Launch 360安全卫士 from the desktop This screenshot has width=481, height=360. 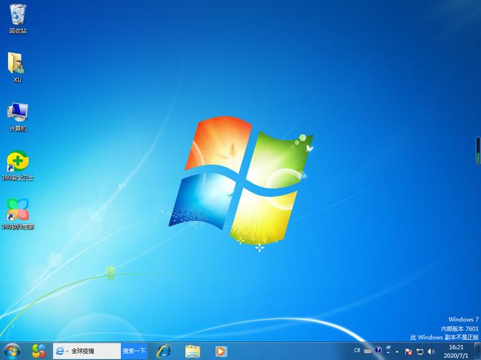coord(17,163)
